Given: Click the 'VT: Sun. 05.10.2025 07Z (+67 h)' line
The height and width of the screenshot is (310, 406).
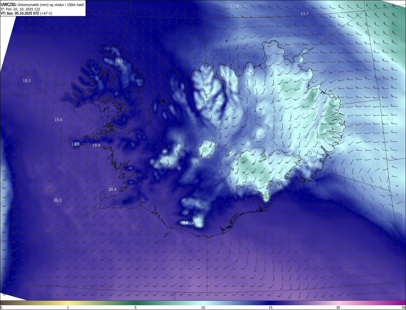Looking at the screenshot, I should tap(26, 13).
